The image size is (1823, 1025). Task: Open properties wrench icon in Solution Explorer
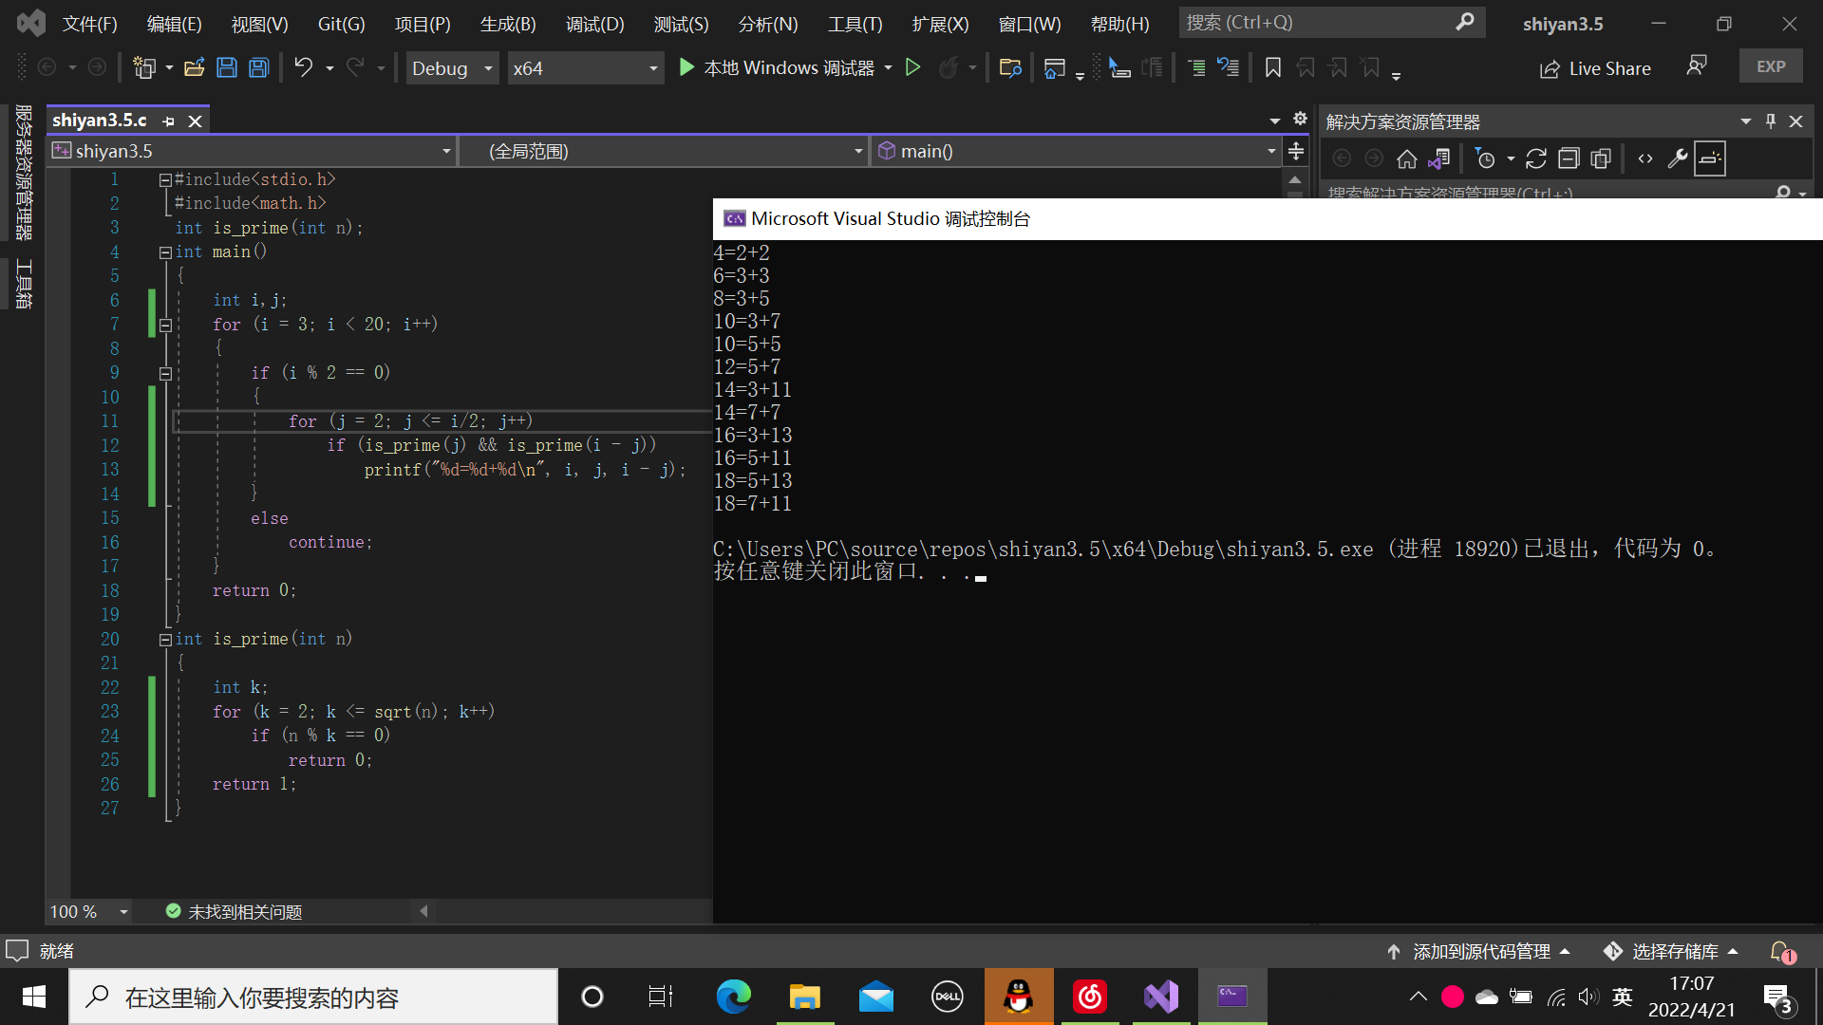pyautogui.click(x=1677, y=158)
